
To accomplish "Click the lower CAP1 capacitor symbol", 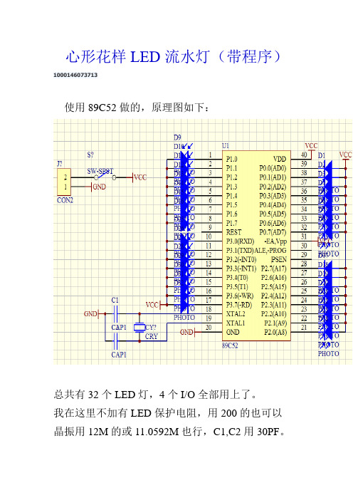I will (x=115, y=341).
